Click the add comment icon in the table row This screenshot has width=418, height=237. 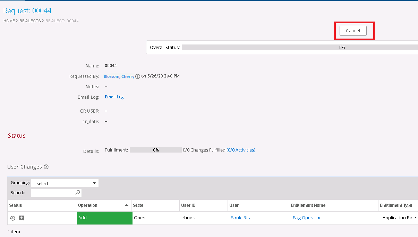pyautogui.click(x=22, y=218)
